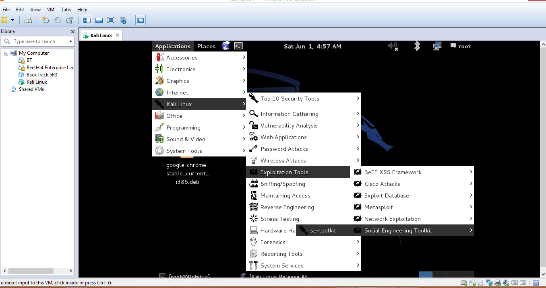Click the network connection panel icon
This screenshot has width=546, height=288.
[x=437, y=46]
